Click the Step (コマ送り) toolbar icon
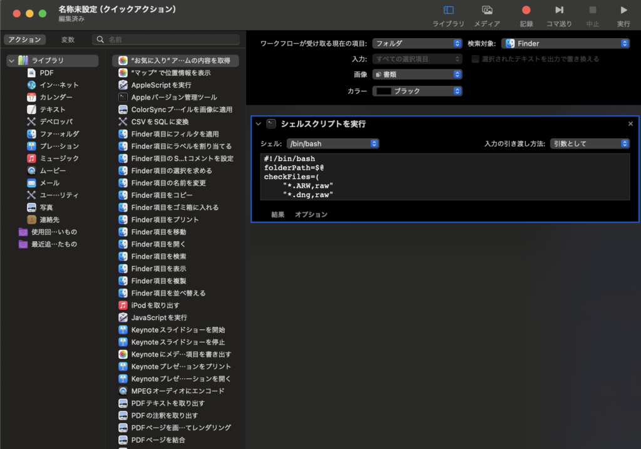 pyautogui.click(x=559, y=10)
